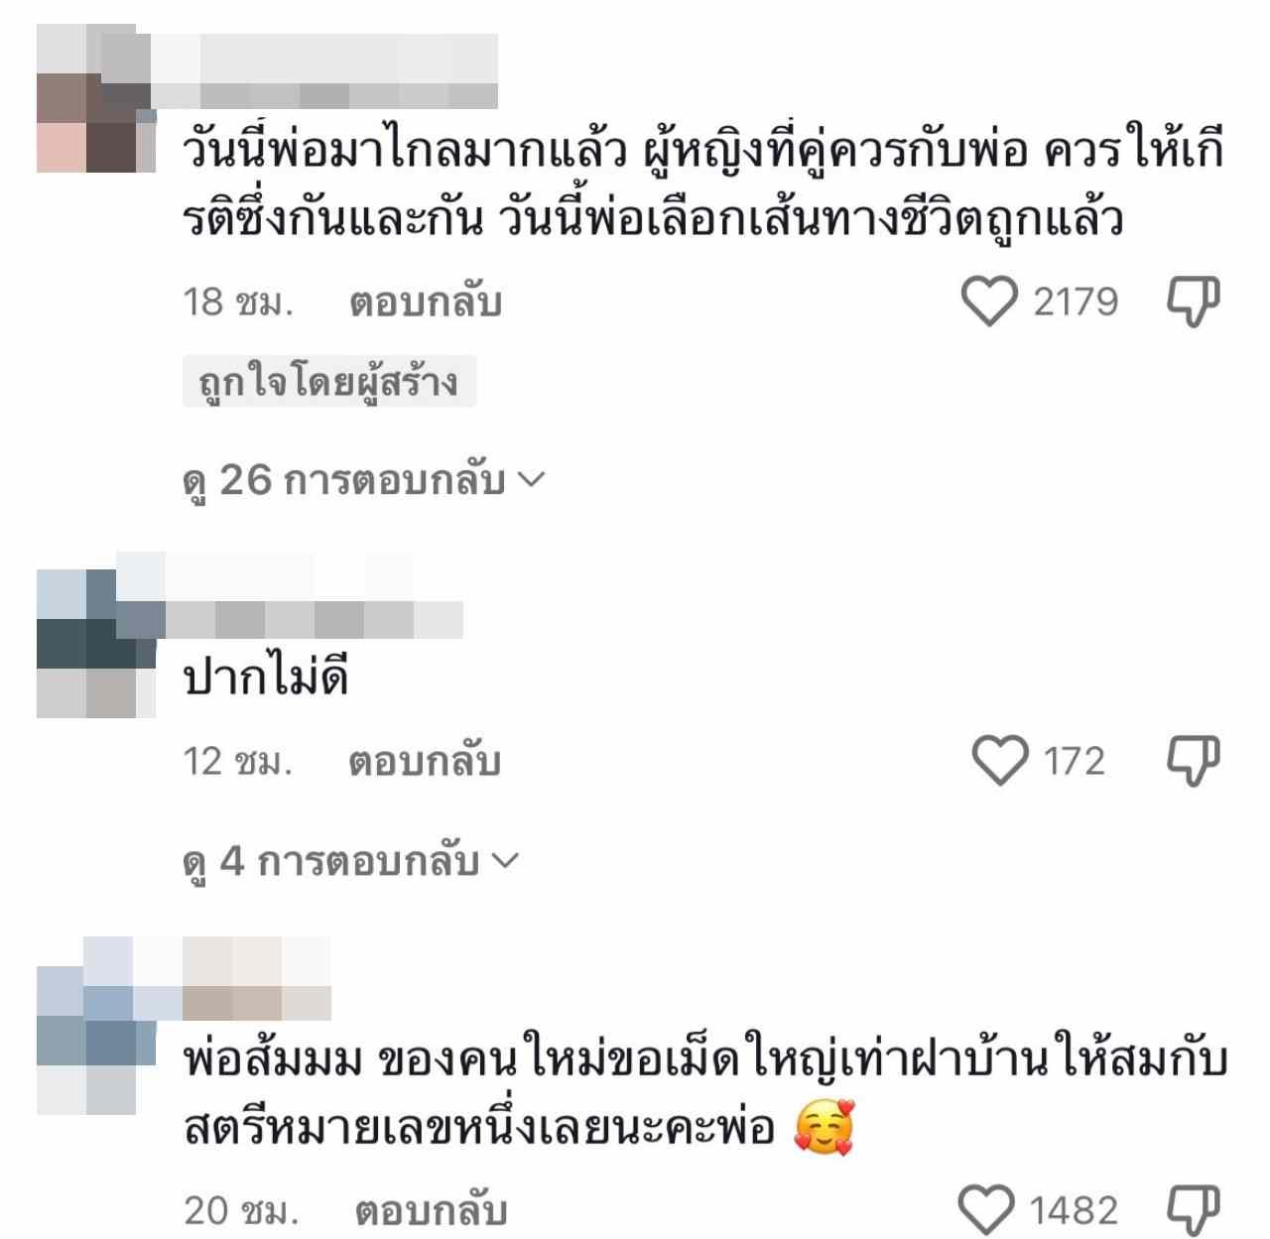The width and height of the screenshot is (1270, 1239).
Task: Click the chevron beside ดู 26 การตอบกลับ
Action: (532, 481)
